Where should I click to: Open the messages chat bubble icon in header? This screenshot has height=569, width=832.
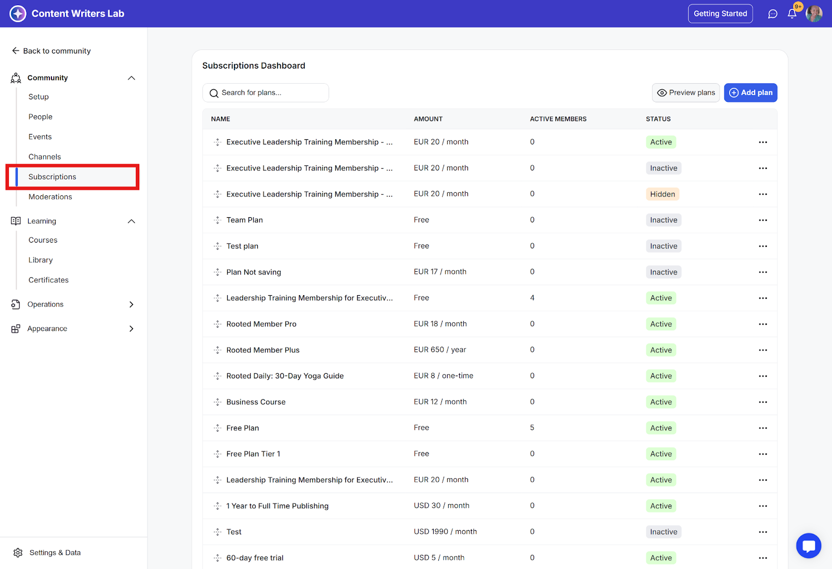click(773, 14)
